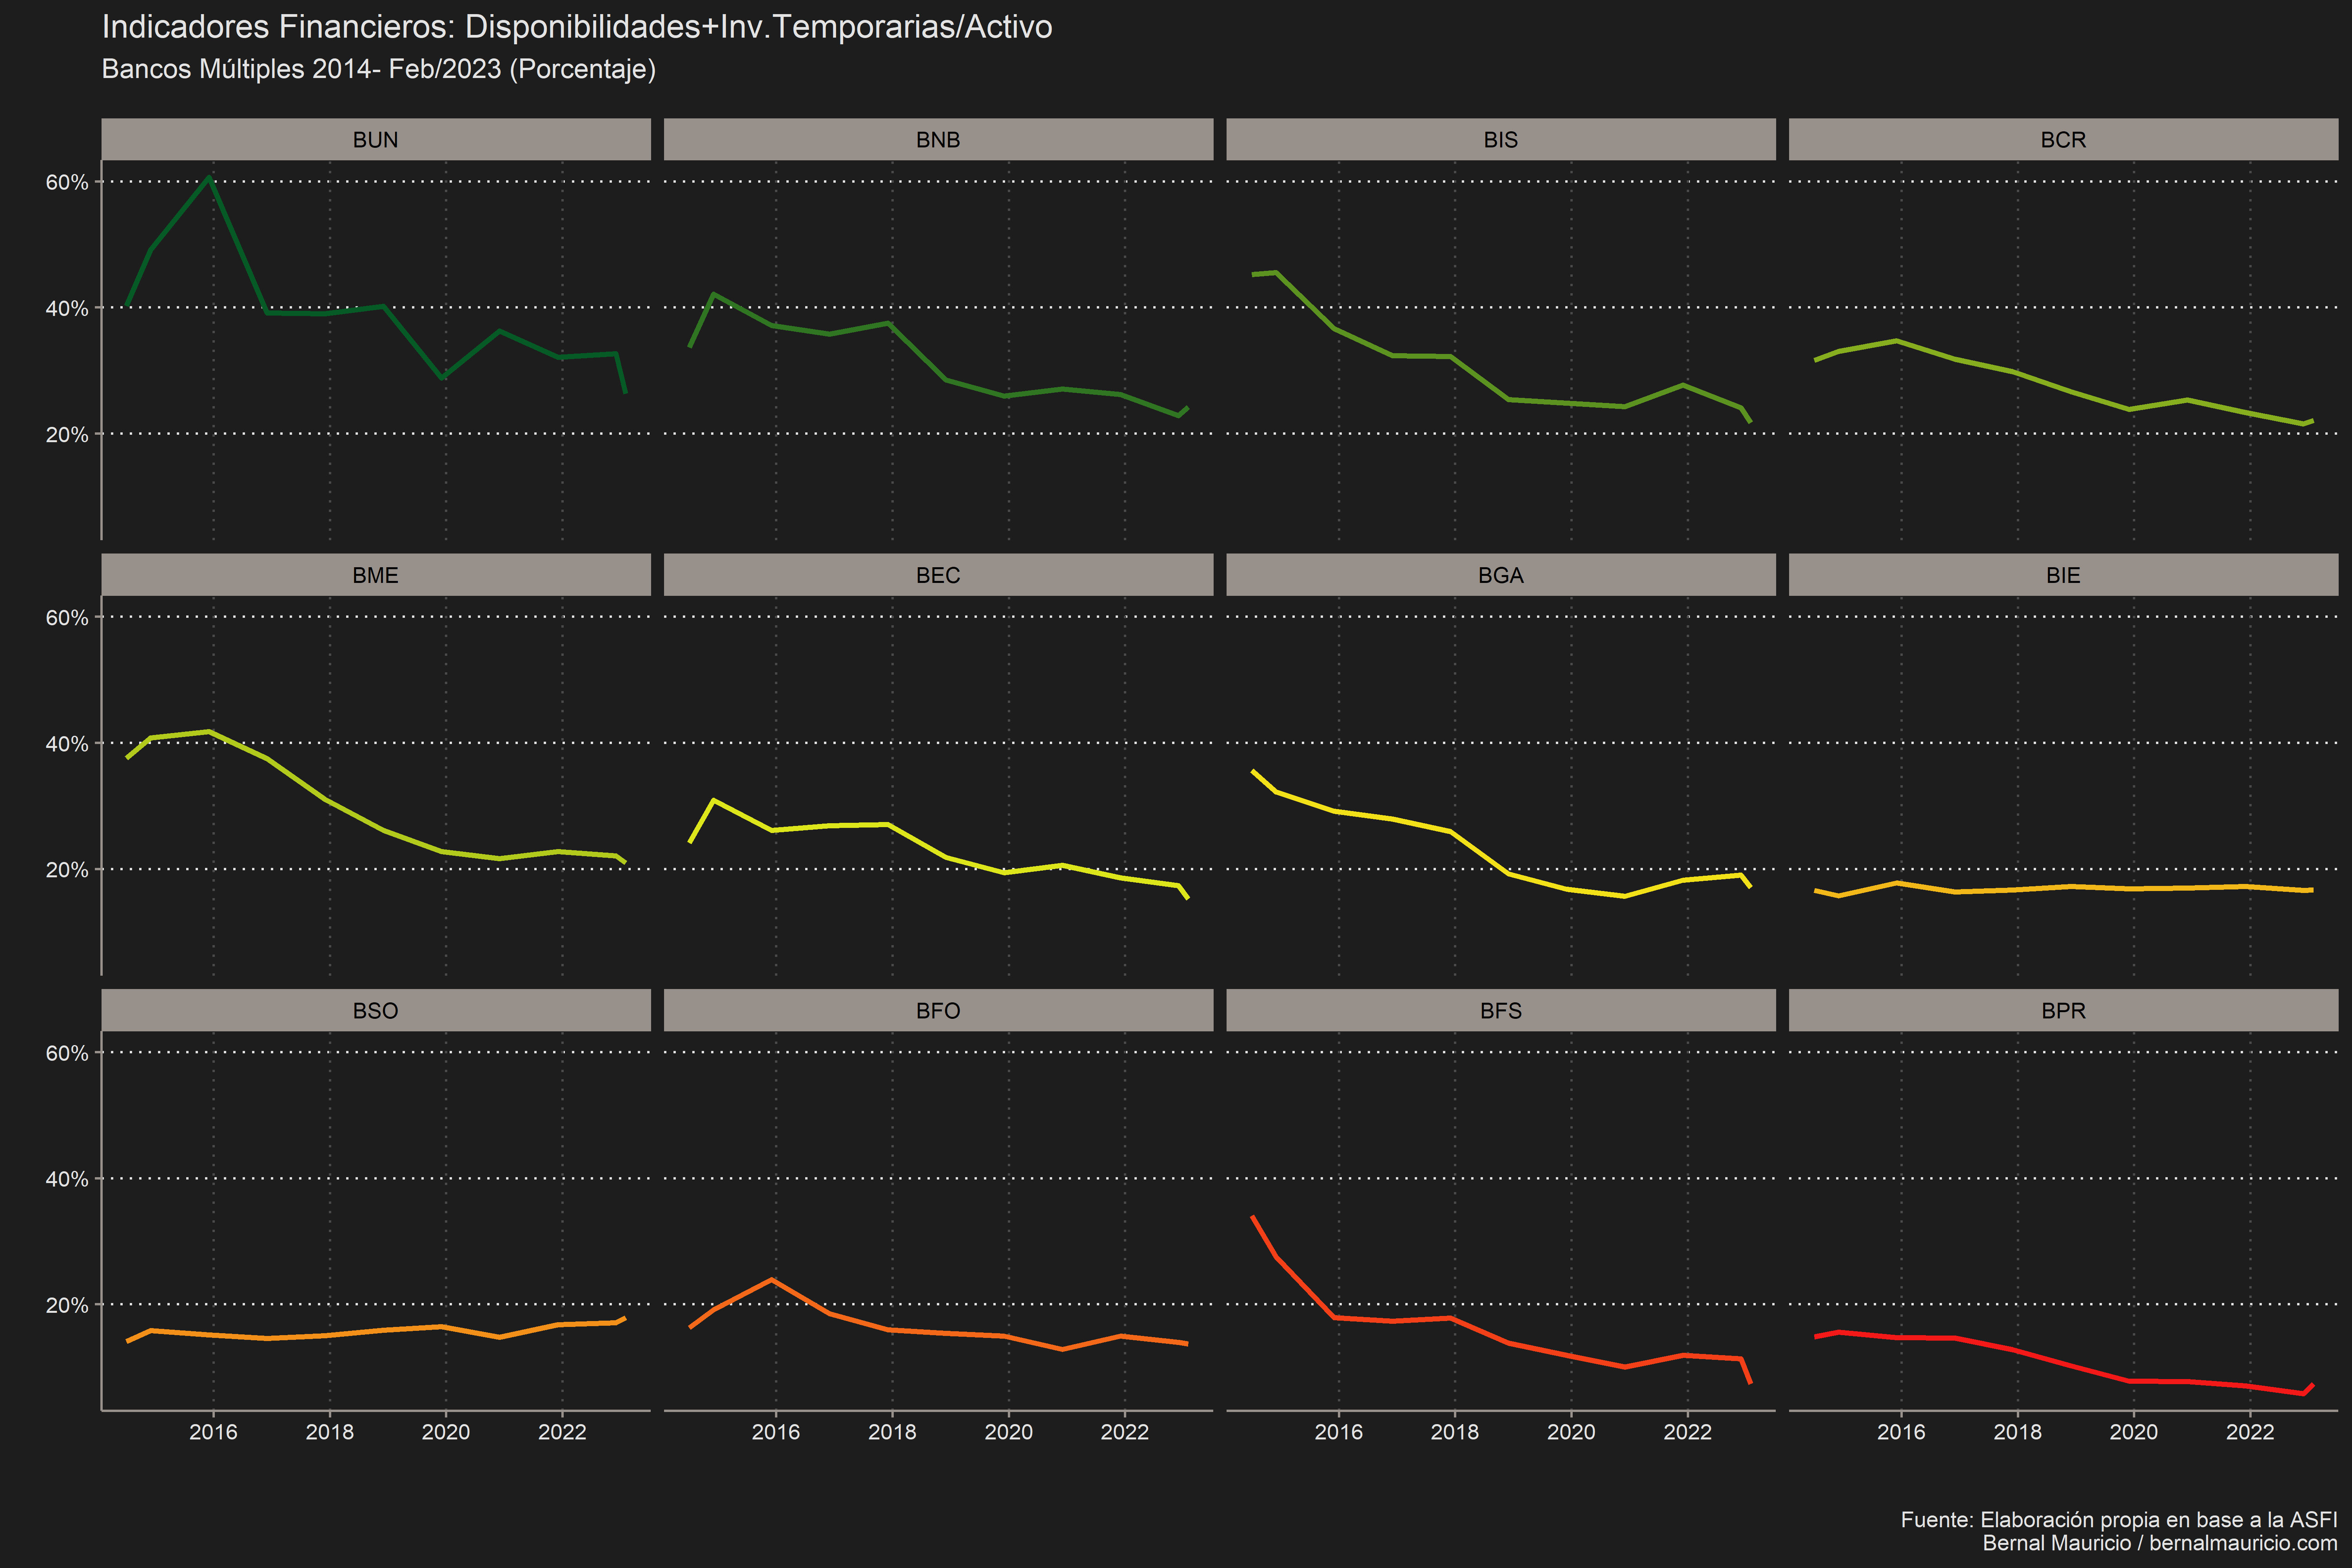
Task: Select the 2016 tick label under BFO
Action: tap(776, 1432)
